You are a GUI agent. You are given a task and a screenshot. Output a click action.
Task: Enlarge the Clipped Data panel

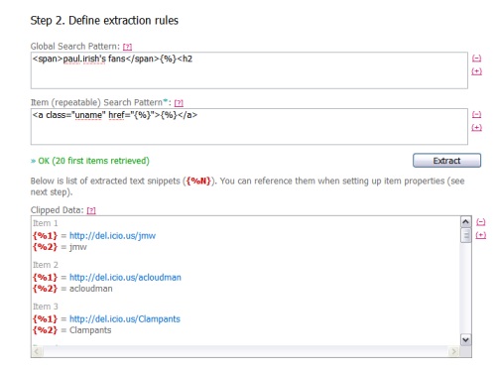(481, 235)
